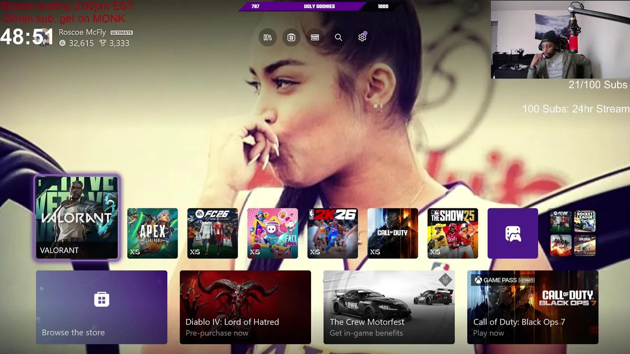The height and width of the screenshot is (354, 630).
Task: Click the Get in-game benefits text
Action: click(366, 333)
